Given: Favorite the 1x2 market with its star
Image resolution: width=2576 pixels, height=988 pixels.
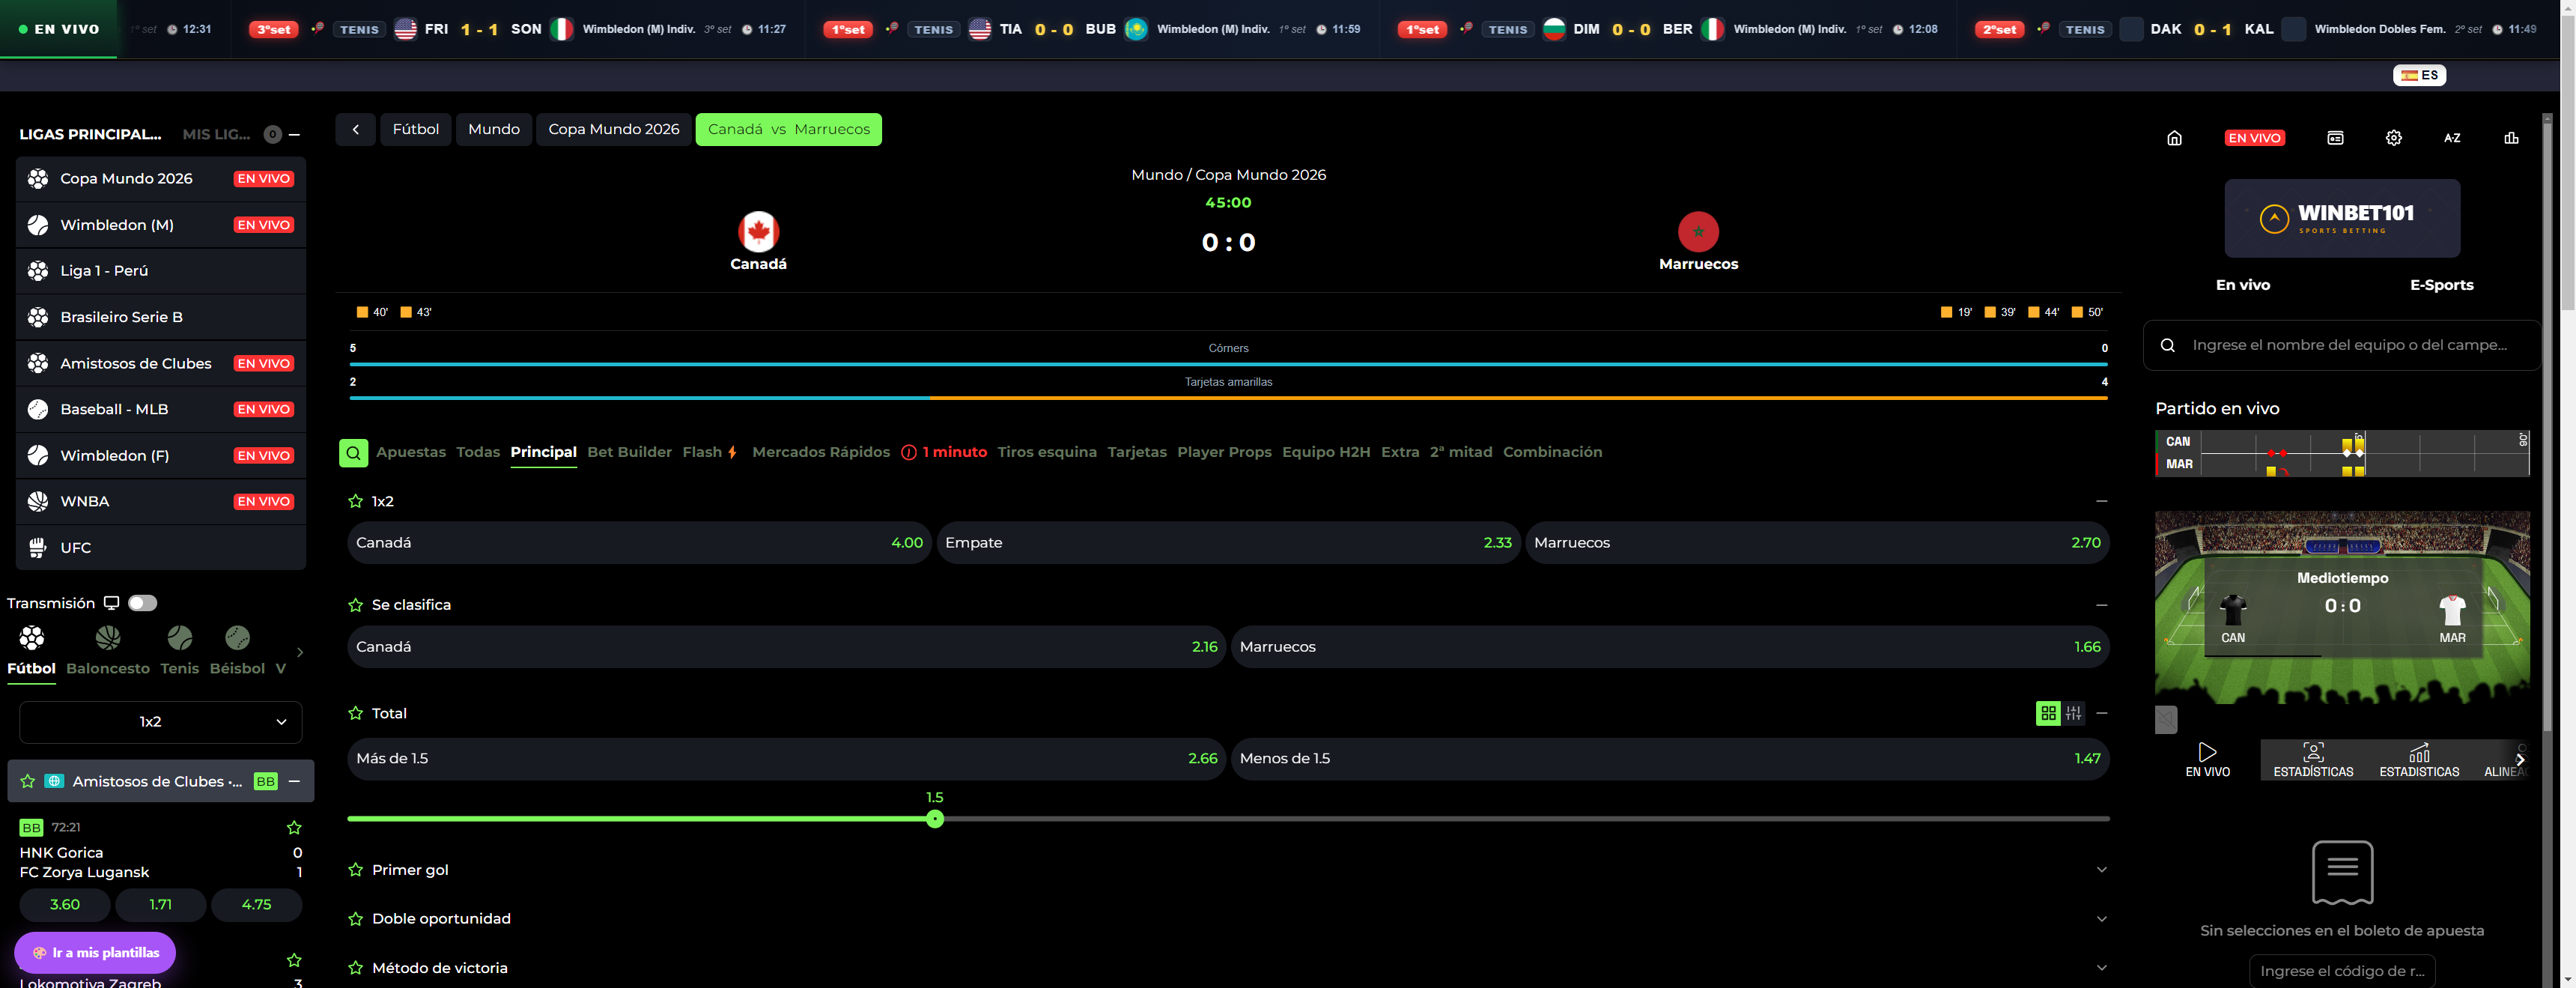Looking at the screenshot, I should click(355, 501).
